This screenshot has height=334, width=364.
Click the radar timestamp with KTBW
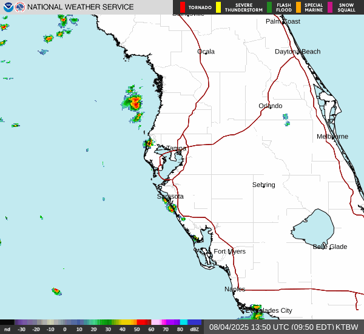pos(283,327)
